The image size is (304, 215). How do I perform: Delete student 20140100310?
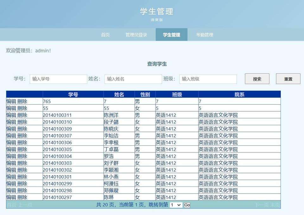22,122
